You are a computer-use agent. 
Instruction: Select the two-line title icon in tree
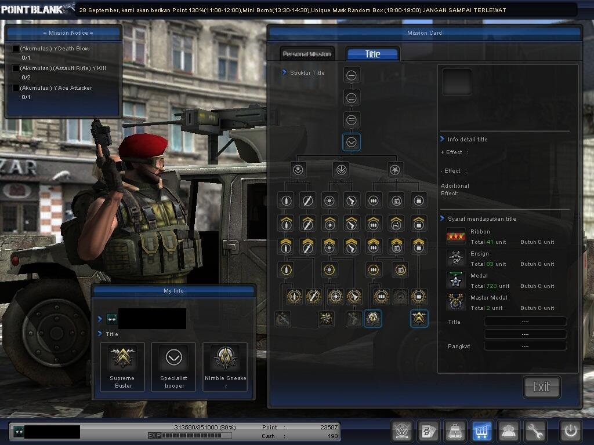[x=351, y=98]
